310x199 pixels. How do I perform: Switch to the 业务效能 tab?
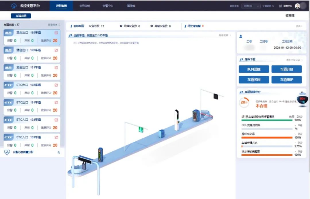pos(85,6)
